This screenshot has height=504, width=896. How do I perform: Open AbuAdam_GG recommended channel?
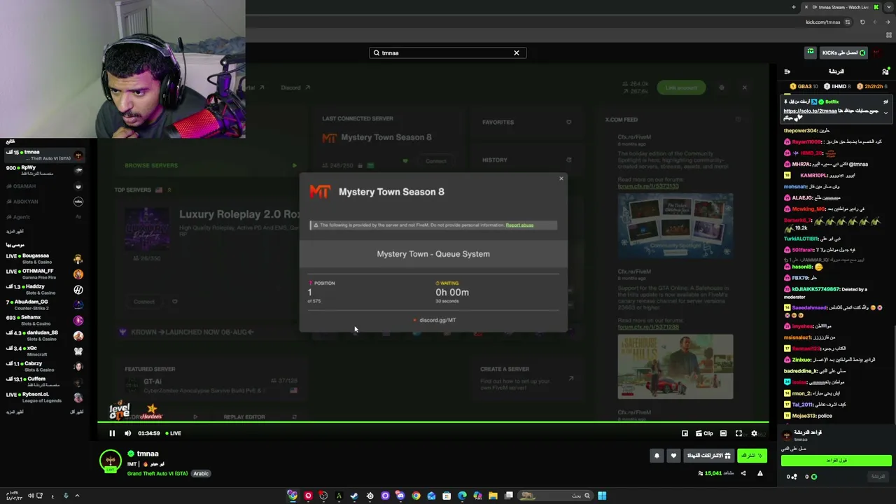(x=43, y=305)
